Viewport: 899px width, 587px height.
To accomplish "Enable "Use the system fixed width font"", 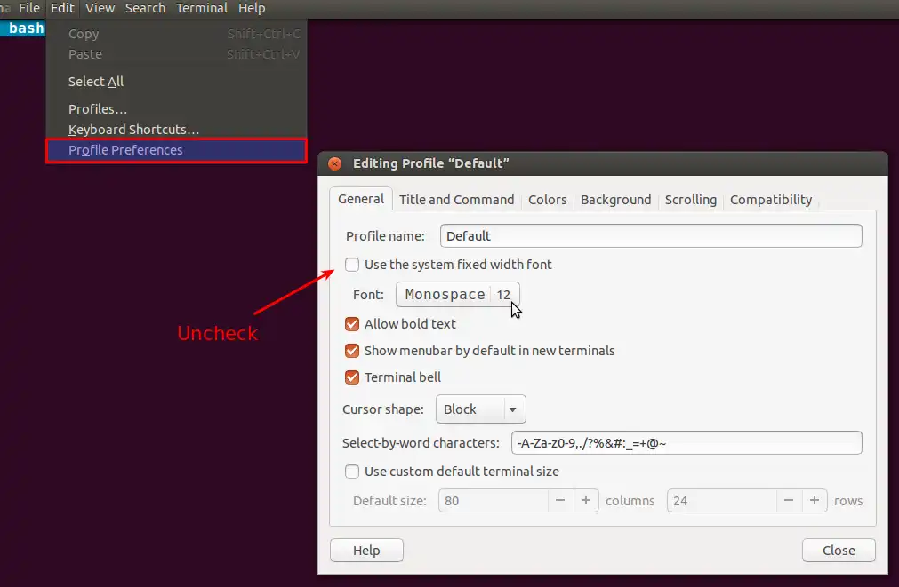I will click(x=352, y=265).
